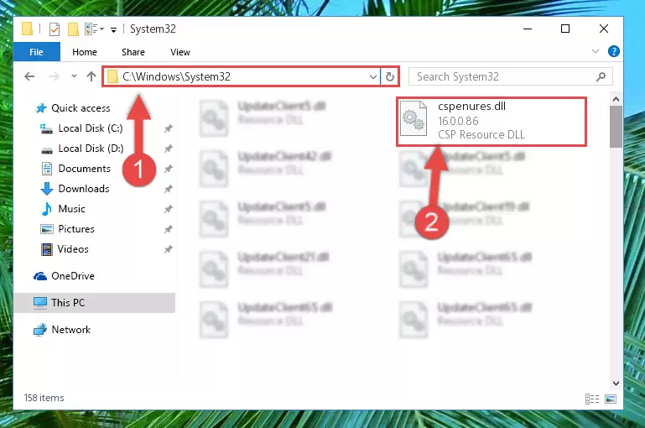Click the cspenures.dll gear file icon
Screen dimensions: 645x428
414,118
